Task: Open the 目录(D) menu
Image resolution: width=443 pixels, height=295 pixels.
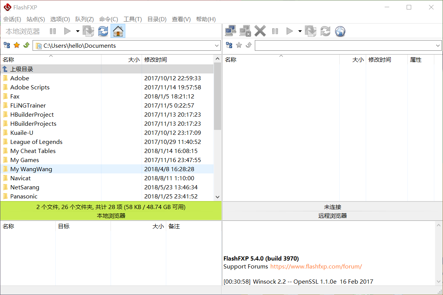Action: [x=157, y=19]
